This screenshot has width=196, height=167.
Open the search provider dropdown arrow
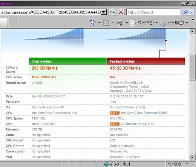coord(191,12)
